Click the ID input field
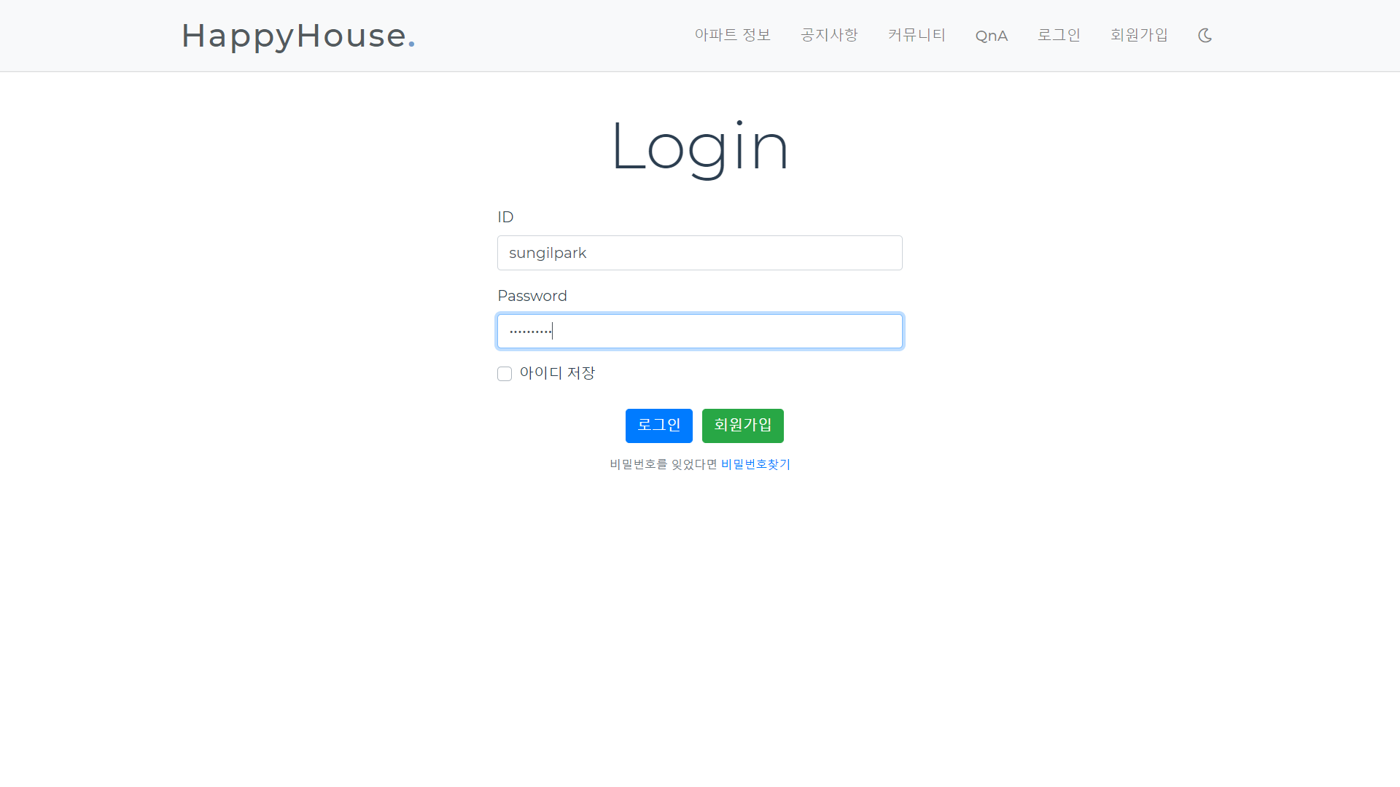Viewport: 1400px width, 787px height. [699, 253]
